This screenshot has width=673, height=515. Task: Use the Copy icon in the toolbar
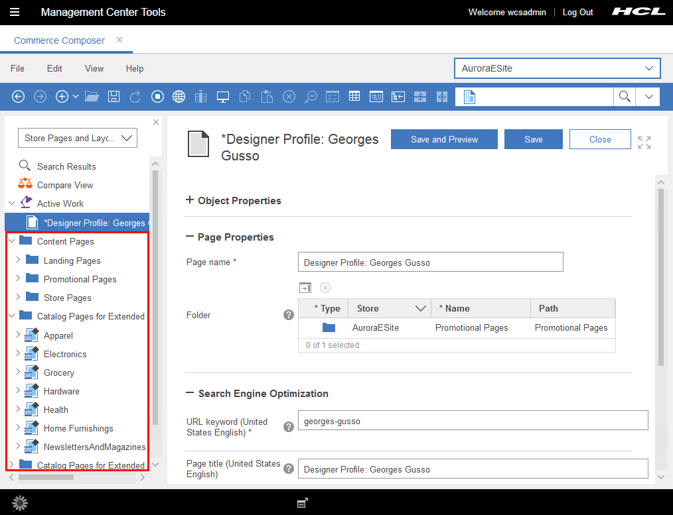click(x=244, y=96)
